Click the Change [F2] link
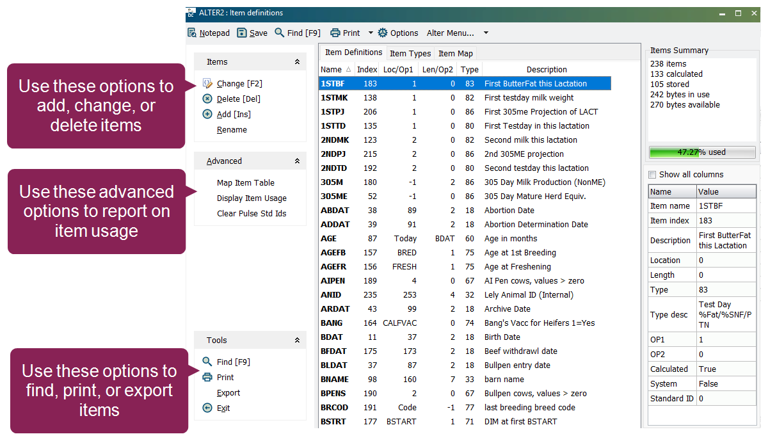Image resolution: width=768 pixels, height=441 pixels. 239,83
